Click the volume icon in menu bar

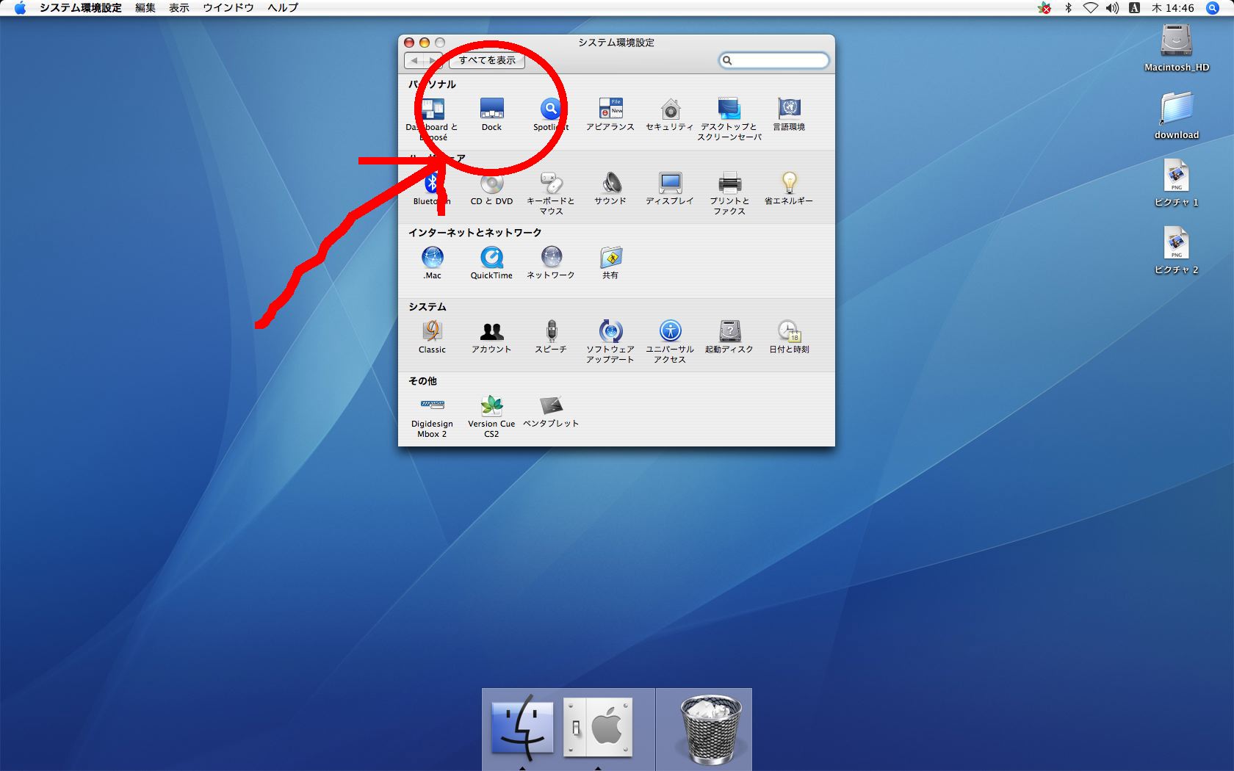(1113, 8)
